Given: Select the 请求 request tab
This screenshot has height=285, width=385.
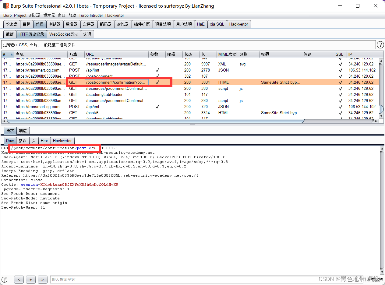Looking at the screenshot, I should 10,131.
